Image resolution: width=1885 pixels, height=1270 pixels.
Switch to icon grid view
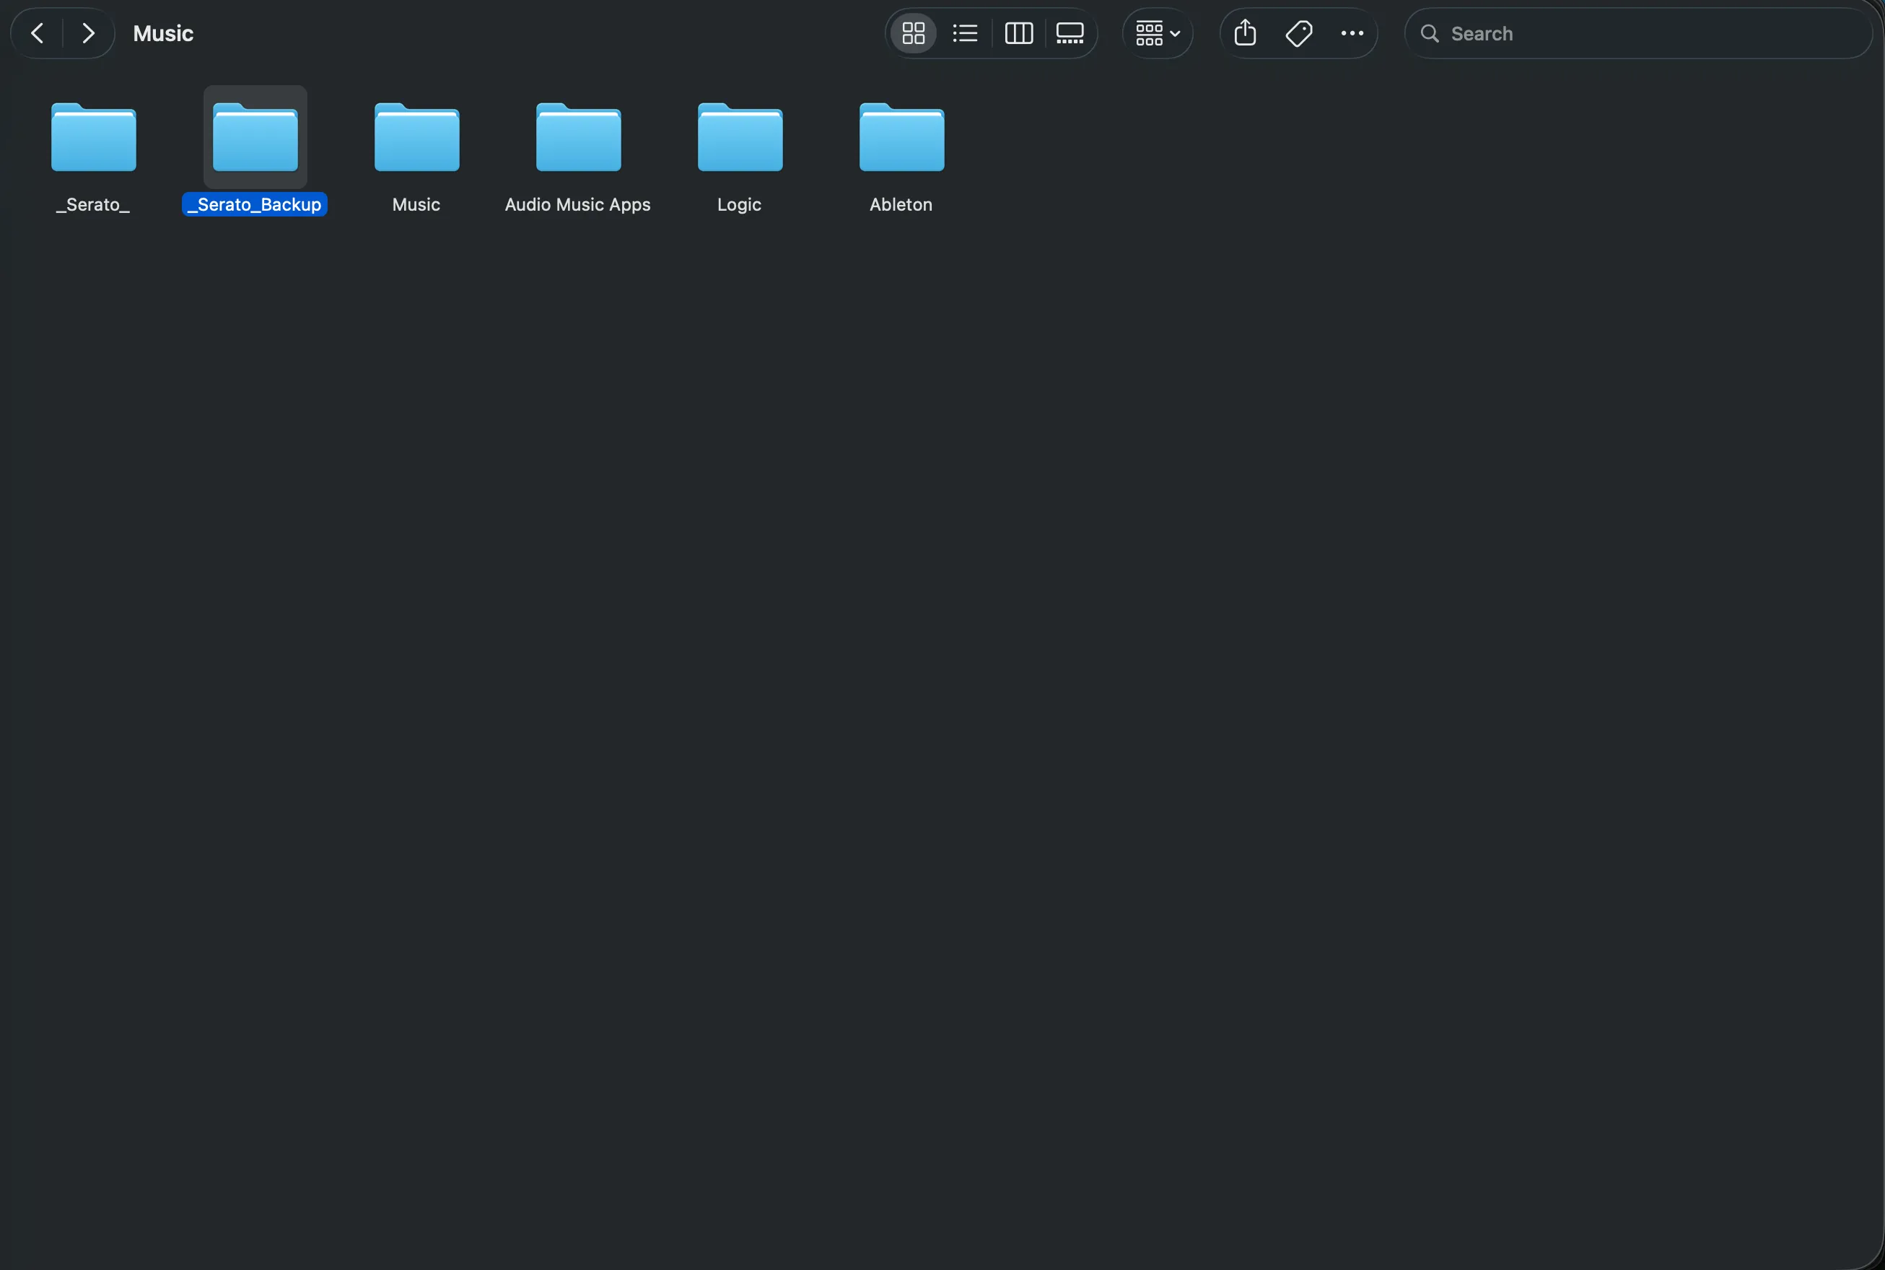pyautogui.click(x=914, y=33)
